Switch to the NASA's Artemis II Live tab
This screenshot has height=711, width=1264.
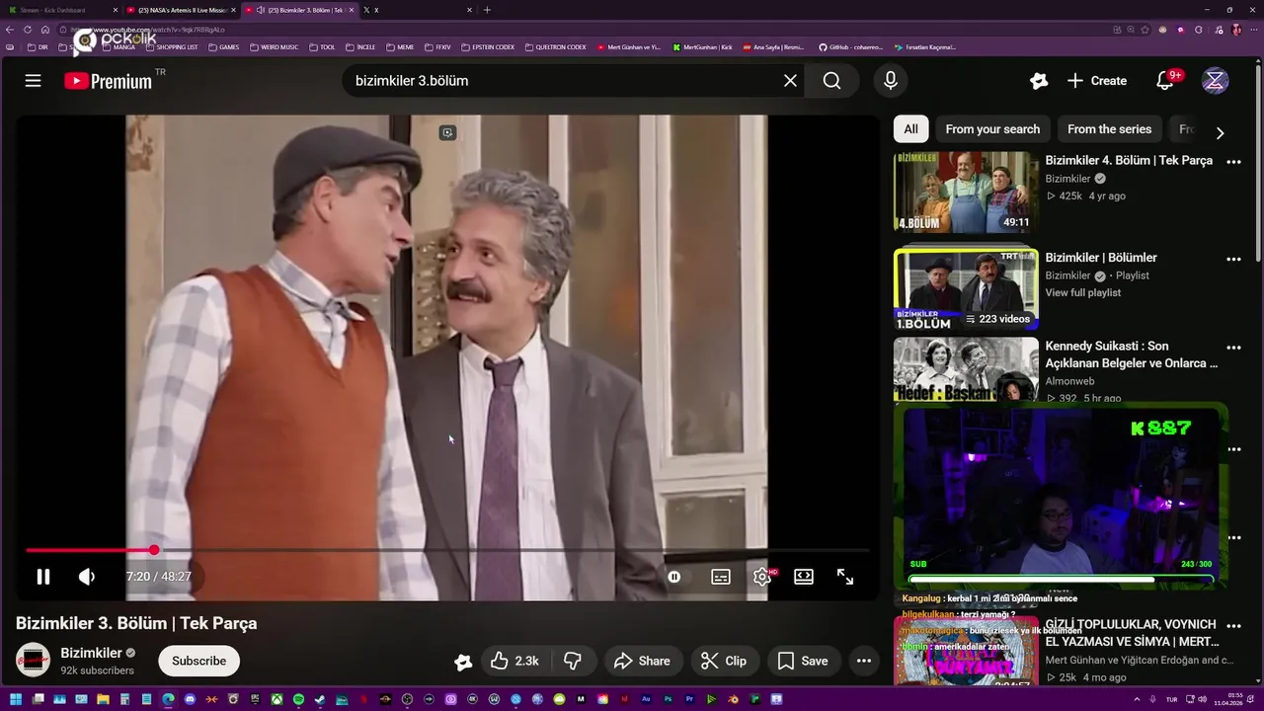(x=181, y=10)
